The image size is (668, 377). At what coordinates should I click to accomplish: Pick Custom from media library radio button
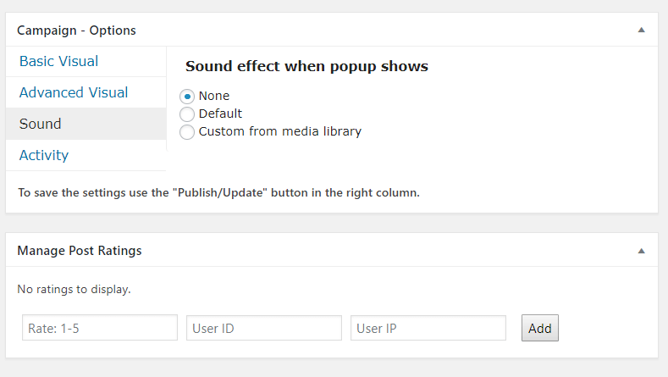pyautogui.click(x=187, y=132)
